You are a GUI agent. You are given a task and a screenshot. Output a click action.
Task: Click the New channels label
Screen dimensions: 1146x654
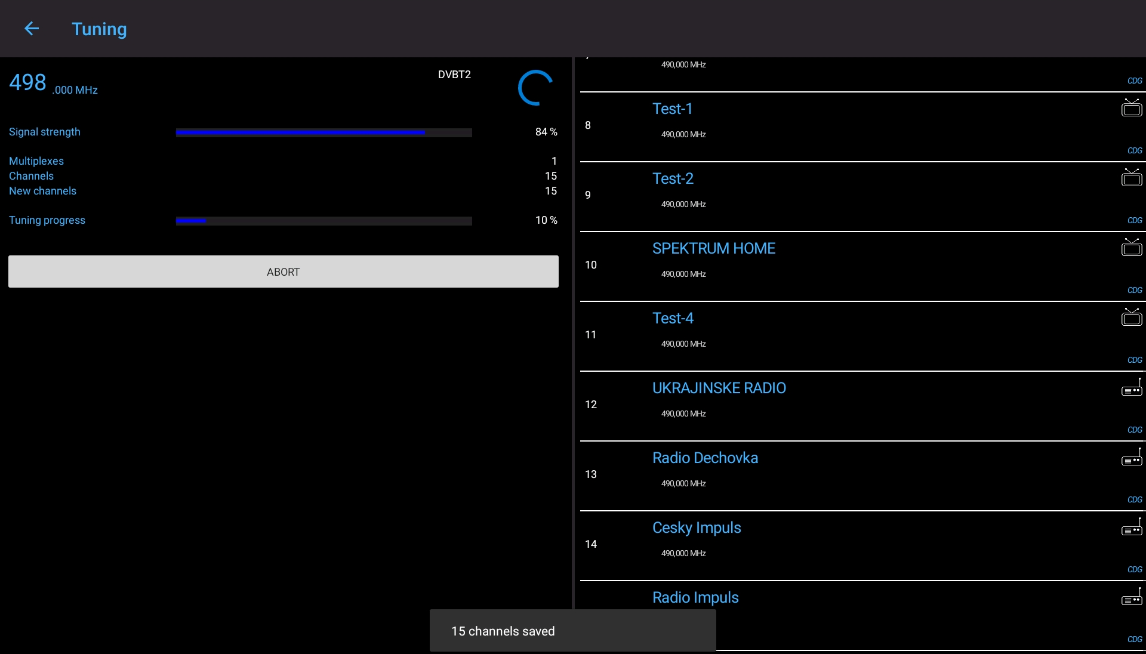tap(42, 191)
